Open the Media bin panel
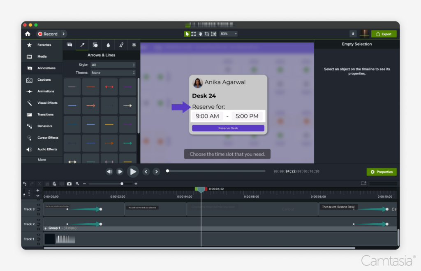Viewport: 421px width, 271px height. [x=42, y=56]
